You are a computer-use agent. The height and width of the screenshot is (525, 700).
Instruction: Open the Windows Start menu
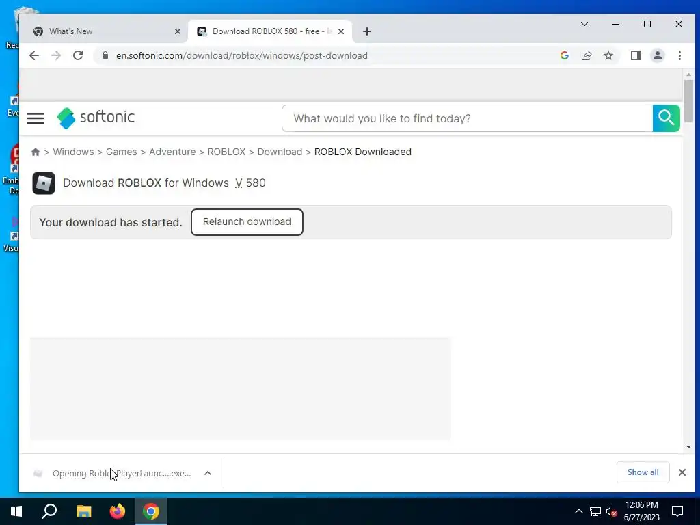[16, 511]
